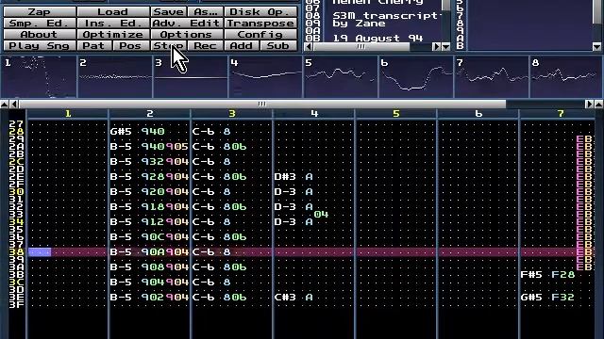This screenshot has width=604, height=339.
Task: Select instrument 09 'by Zane'
Action: (359, 23)
